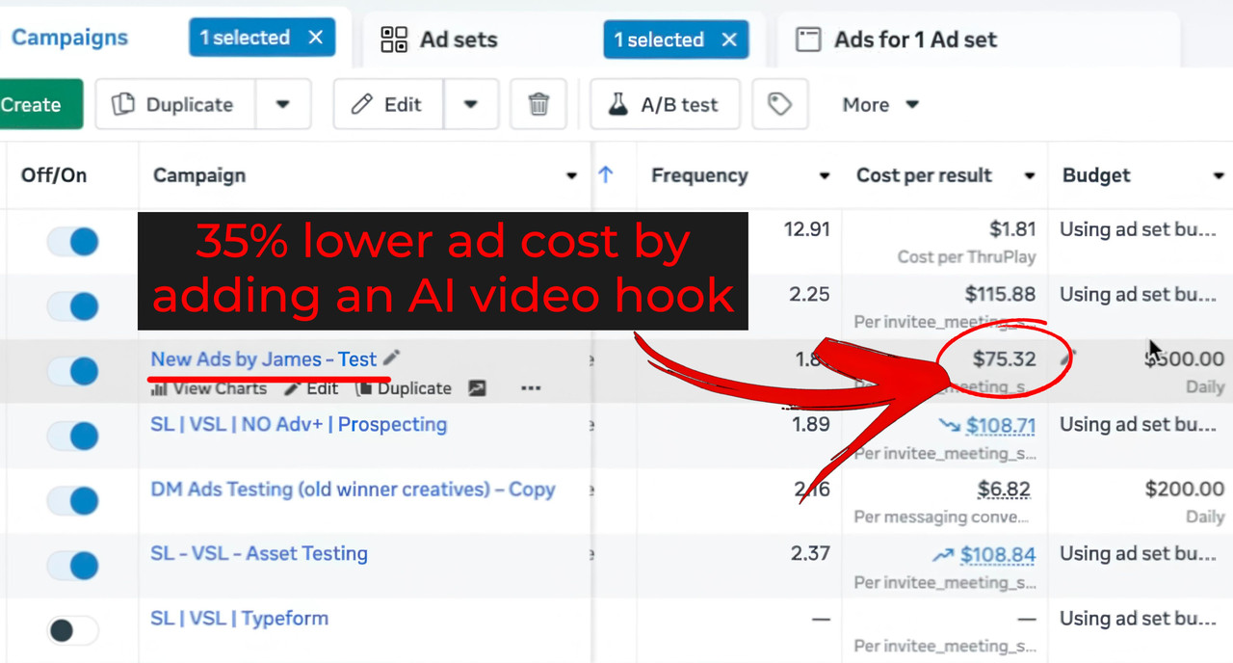Screen dimensions: 1233x663
Task: Expand the Edit dropdown arrow
Action: point(471,104)
